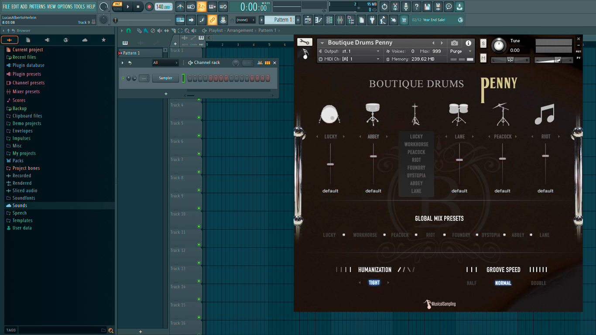
Task: Select DOUBLE groove speed
Action: pyautogui.click(x=538, y=283)
